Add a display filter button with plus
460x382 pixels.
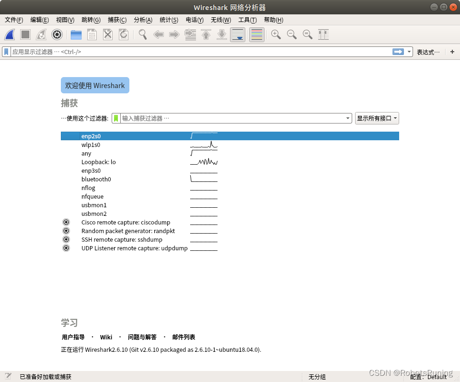(452, 52)
